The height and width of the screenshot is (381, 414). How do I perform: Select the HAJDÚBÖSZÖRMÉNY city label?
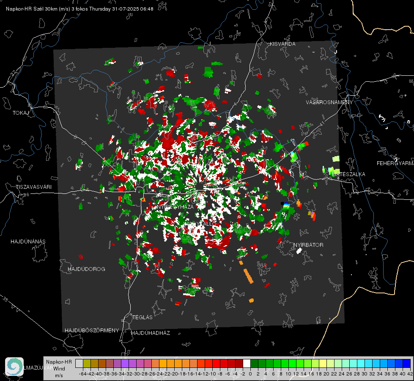[x=92, y=331]
